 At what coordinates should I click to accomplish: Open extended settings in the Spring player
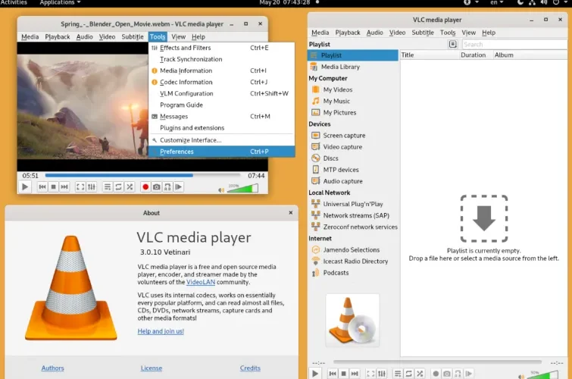pyautogui.click(x=92, y=187)
